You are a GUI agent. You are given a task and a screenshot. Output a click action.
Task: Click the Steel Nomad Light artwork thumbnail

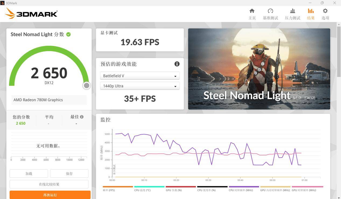[259, 69]
